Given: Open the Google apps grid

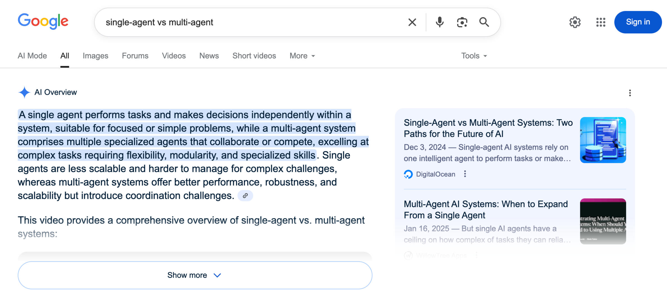Looking at the screenshot, I should pyautogui.click(x=601, y=22).
